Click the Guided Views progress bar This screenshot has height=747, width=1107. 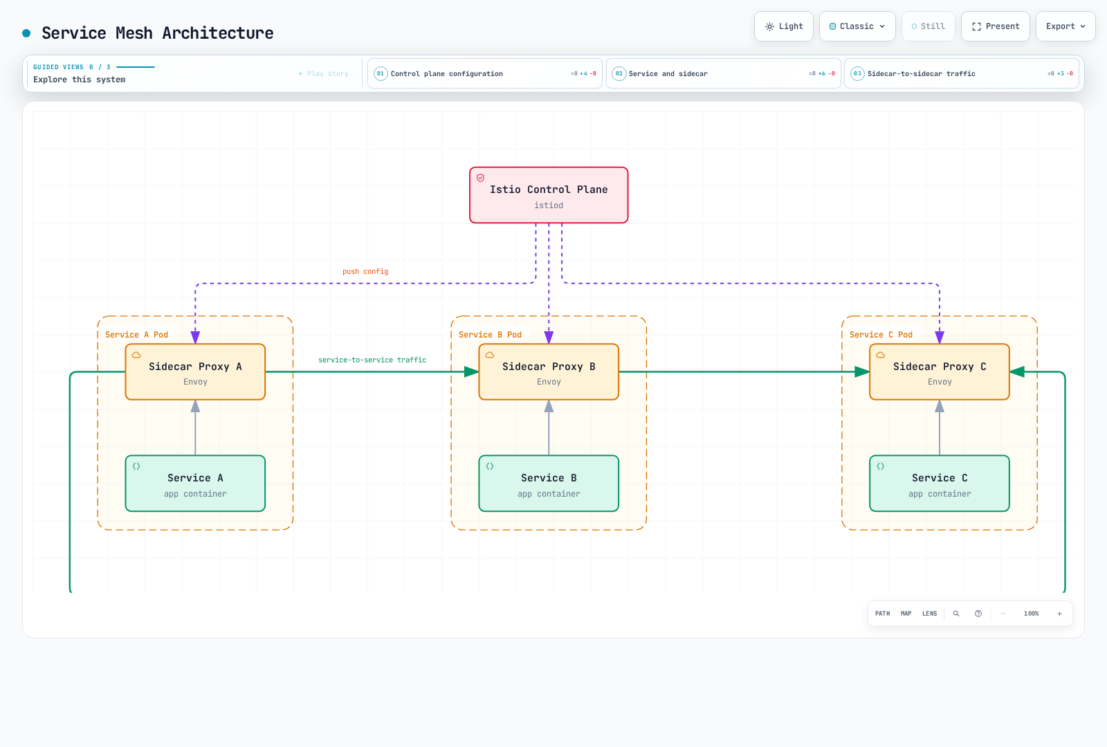click(x=136, y=67)
